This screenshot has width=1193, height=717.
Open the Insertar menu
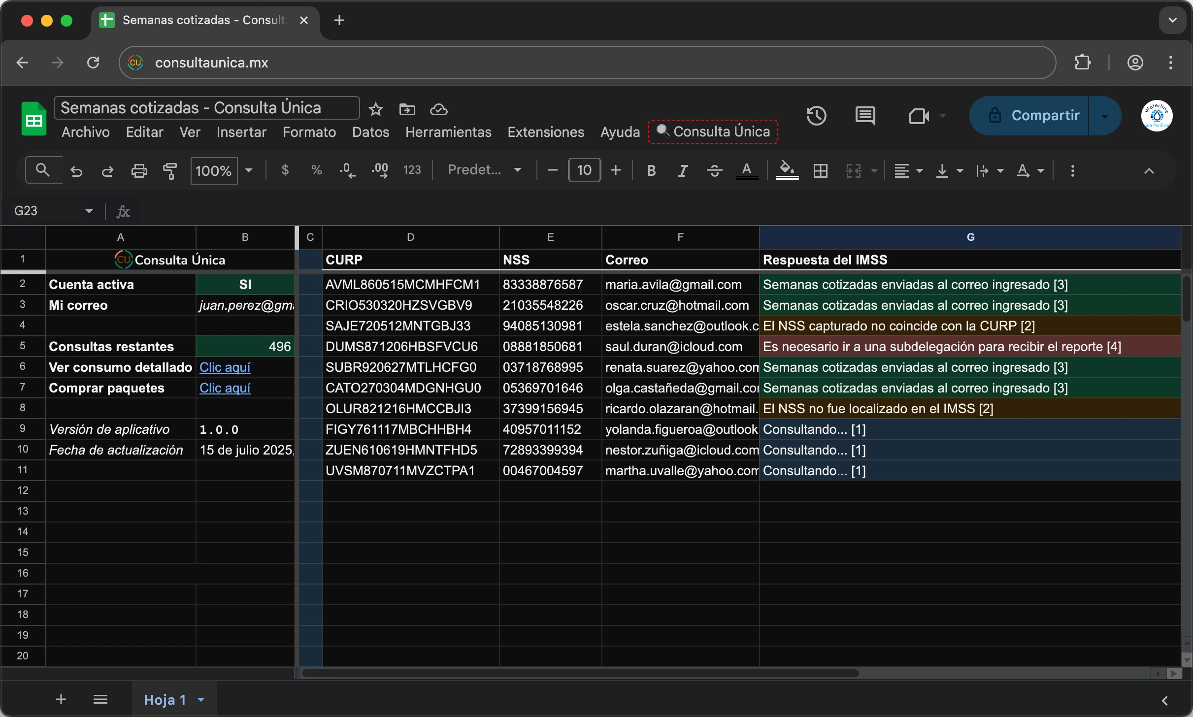tap(241, 132)
